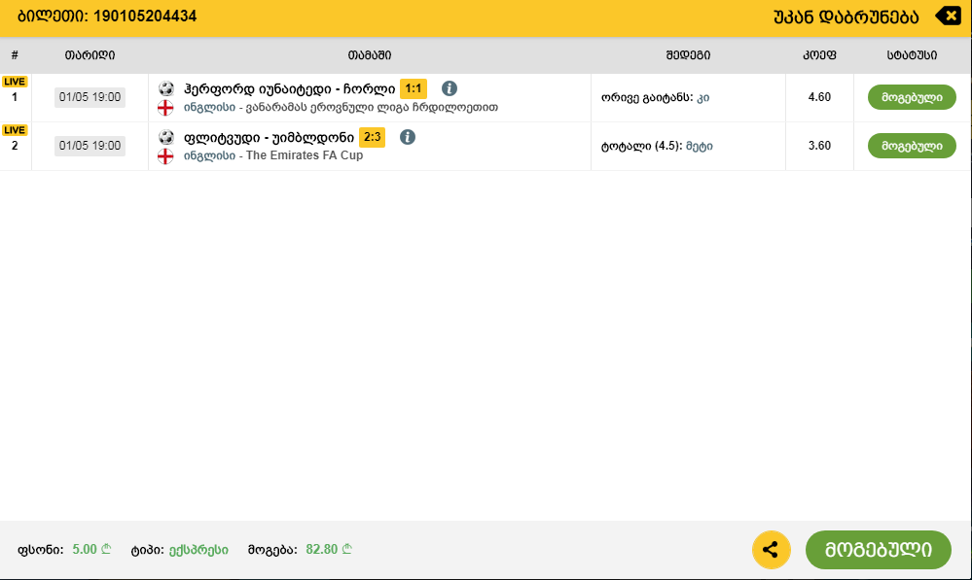Image resolution: width=972 pixels, height=580 pixels.
Task: Click LIVE badge in row 1
Action: (x=15, y=82)
